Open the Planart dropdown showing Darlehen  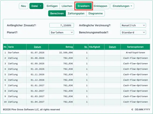click(x=62, y=32)
